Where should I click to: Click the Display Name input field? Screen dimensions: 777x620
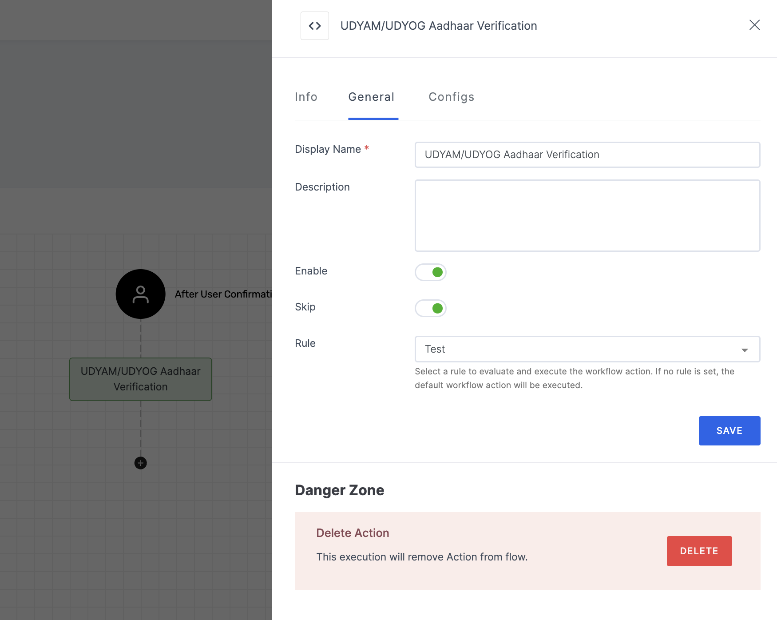click(587, 155)
